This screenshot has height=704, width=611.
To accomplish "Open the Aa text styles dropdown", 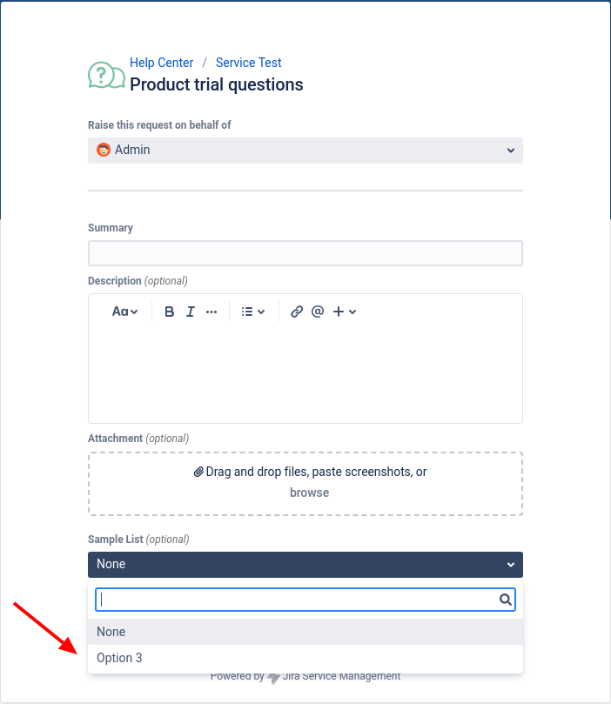I will [124, 311].
